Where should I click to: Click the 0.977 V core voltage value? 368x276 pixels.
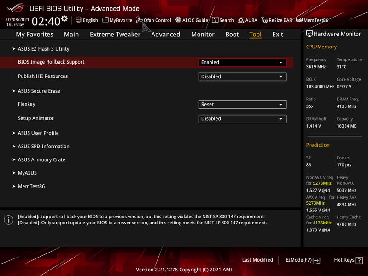tap(344, 86)
